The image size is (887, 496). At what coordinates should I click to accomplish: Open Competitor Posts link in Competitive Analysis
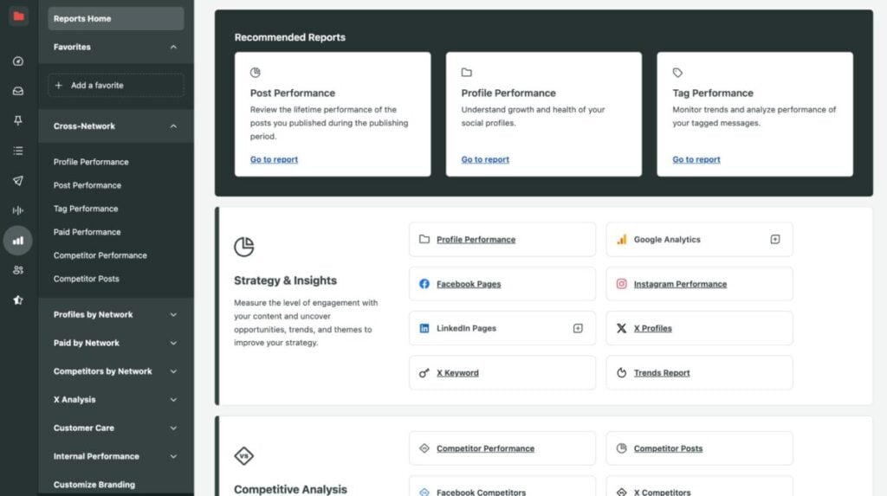coord(668,448)
